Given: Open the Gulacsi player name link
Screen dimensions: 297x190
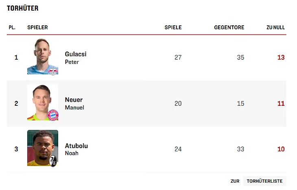Looking at the screenshot, I should click(76, 54).
